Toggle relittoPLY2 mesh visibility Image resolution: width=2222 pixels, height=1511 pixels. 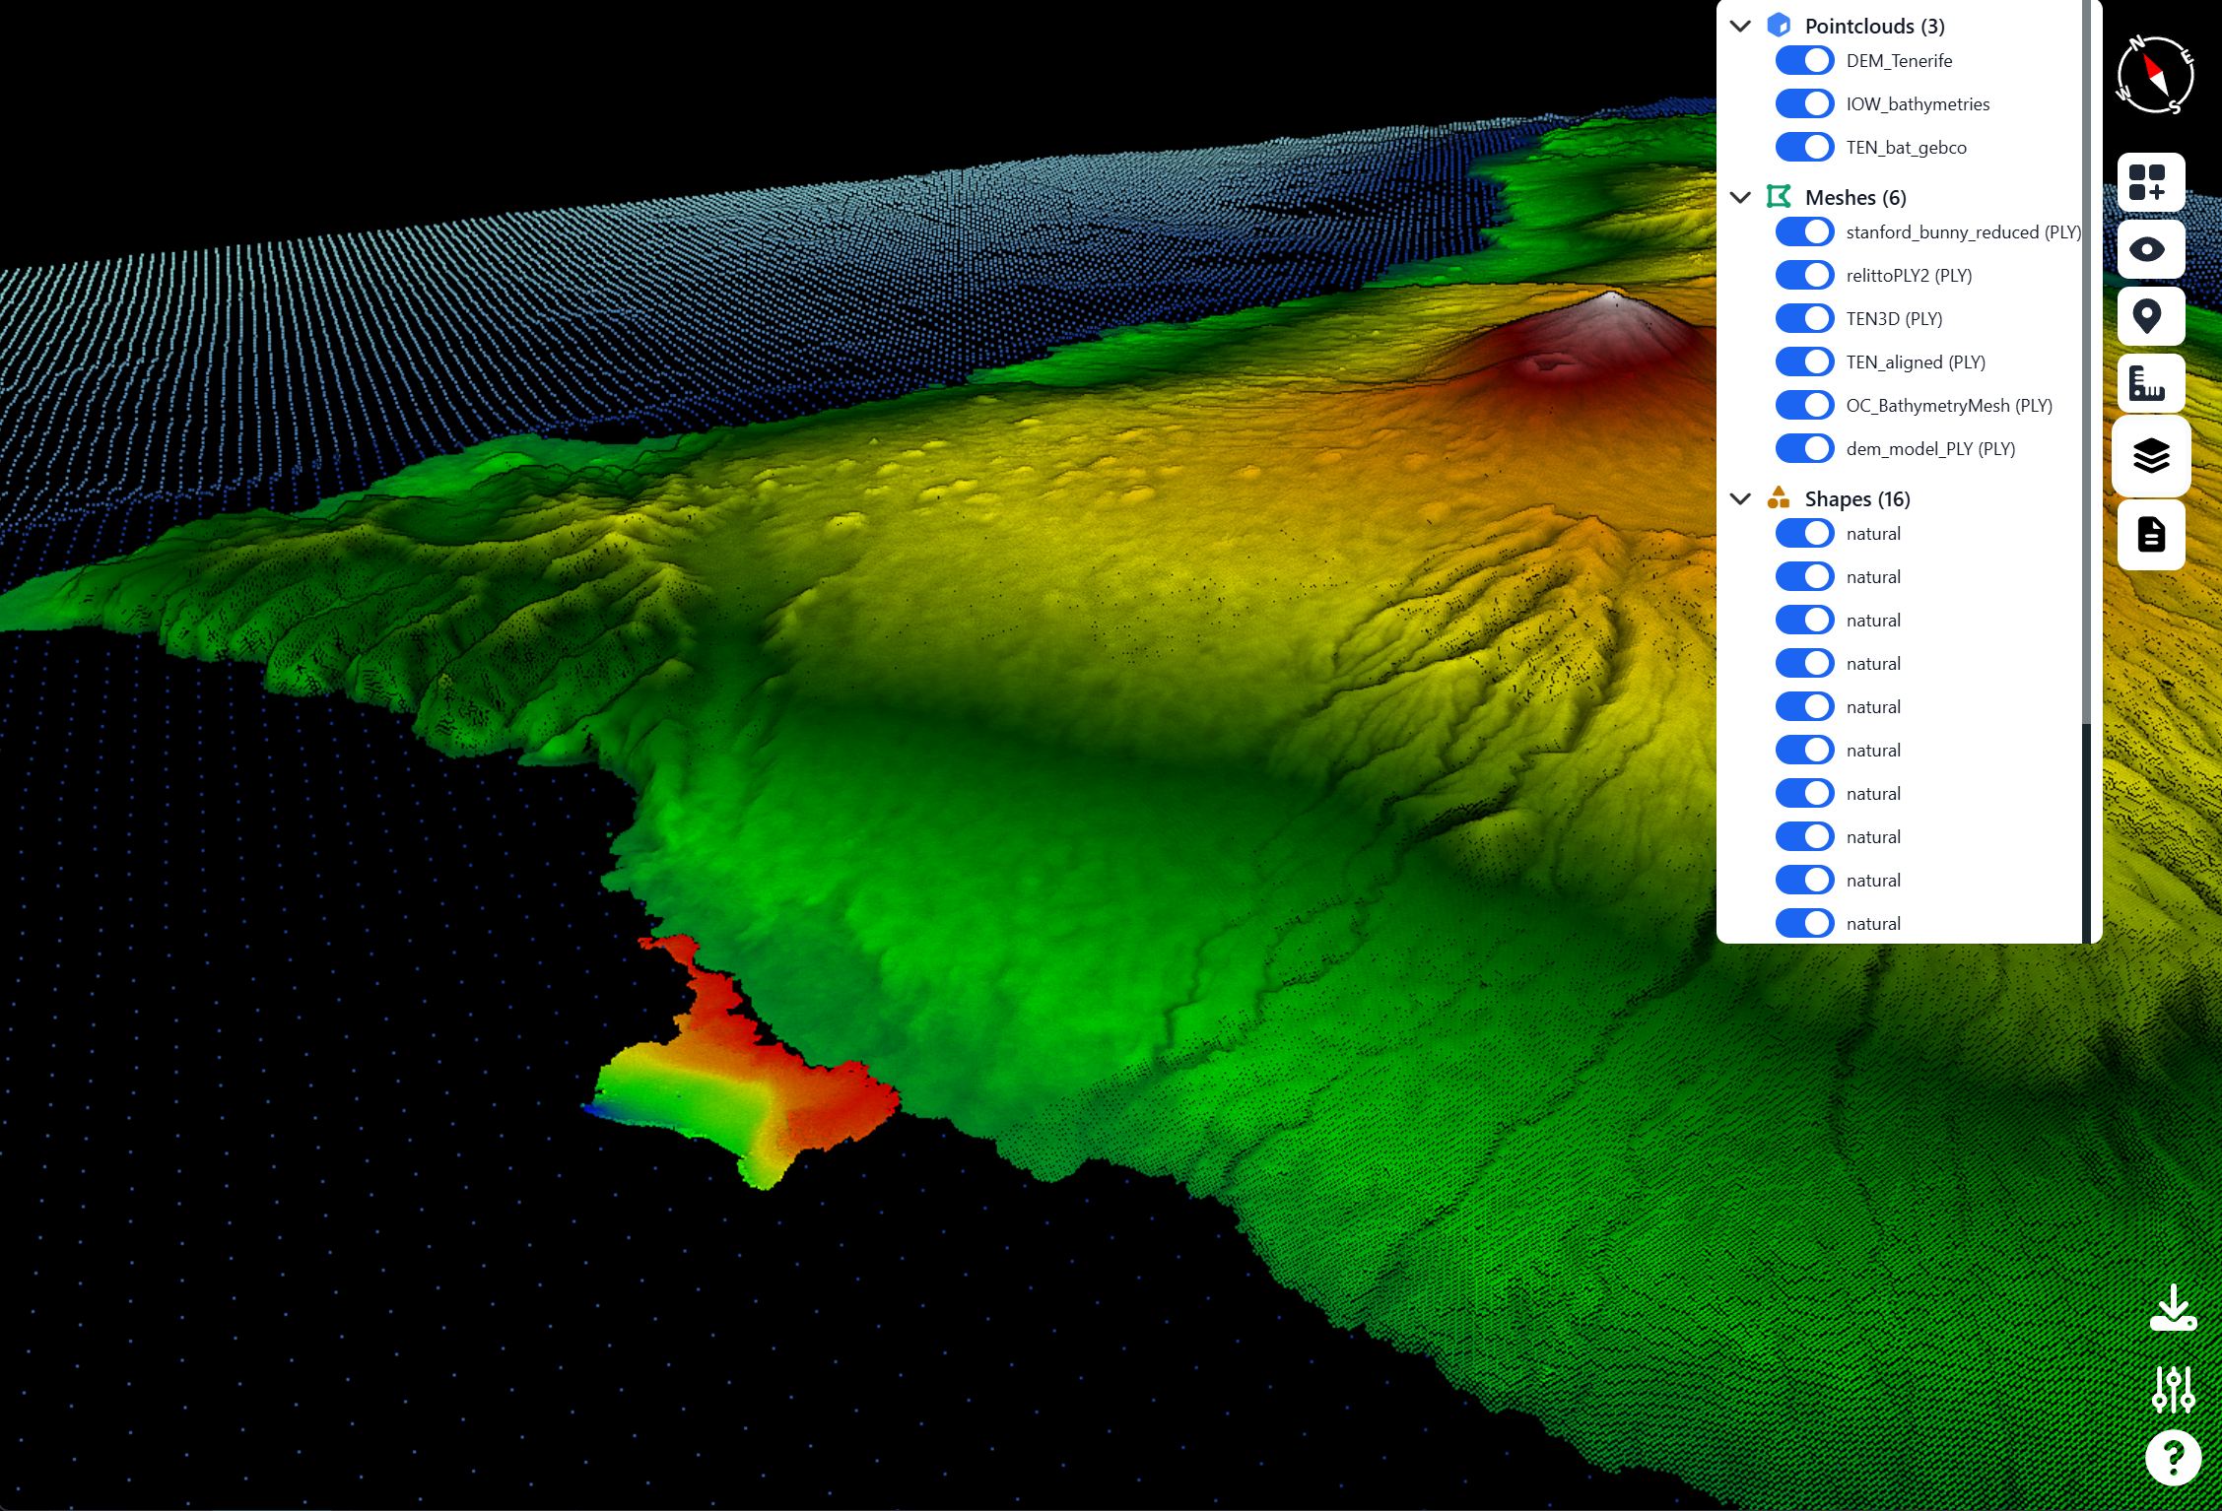click(x=1804, y=276)
